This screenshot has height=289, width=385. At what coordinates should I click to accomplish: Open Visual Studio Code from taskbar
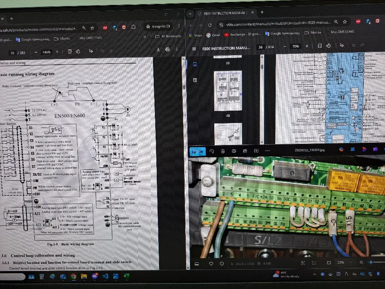pos(106,276)
